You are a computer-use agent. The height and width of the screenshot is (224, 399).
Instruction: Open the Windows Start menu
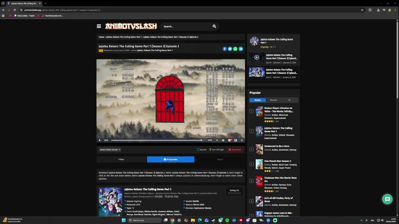(x=123, y=220)
